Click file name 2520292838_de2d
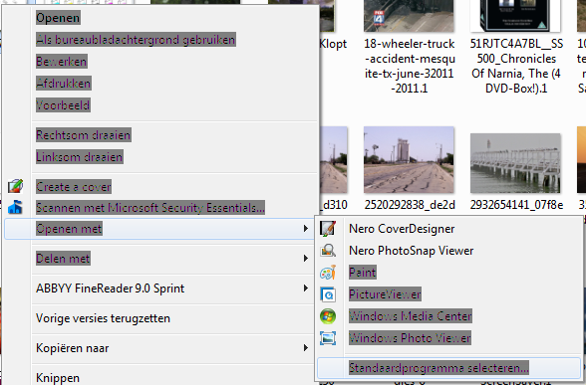This screenshot has height=385, width=586. pyautogui.click(x=410, y=205)
